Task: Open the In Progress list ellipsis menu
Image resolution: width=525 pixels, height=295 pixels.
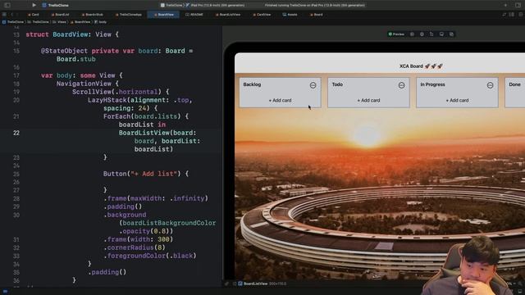Action: point(490,85)
